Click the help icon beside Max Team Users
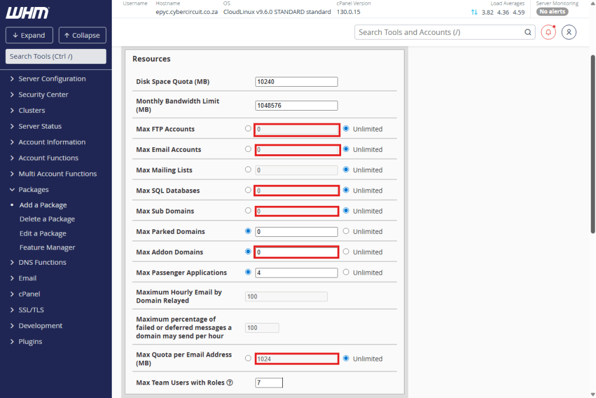 click(230, 382)
